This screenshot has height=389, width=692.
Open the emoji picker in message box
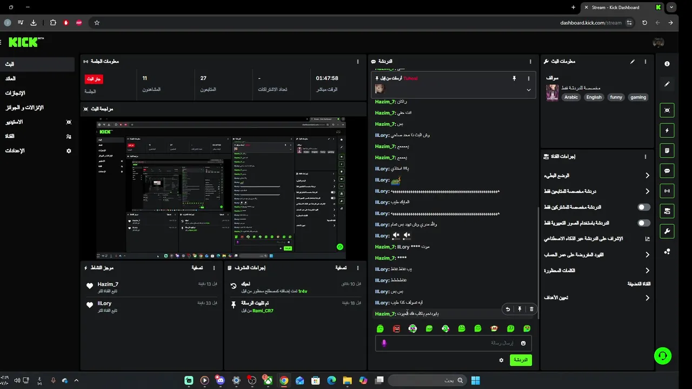click(523, 343)
